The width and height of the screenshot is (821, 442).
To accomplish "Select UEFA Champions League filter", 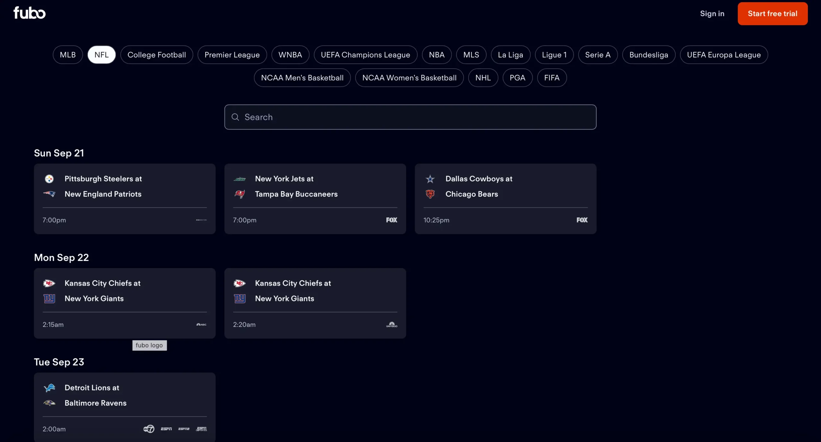I will click(x=365, y=55).
